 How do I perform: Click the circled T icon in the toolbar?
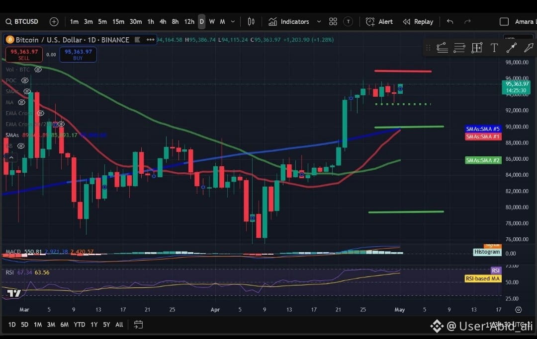(348, 21)
